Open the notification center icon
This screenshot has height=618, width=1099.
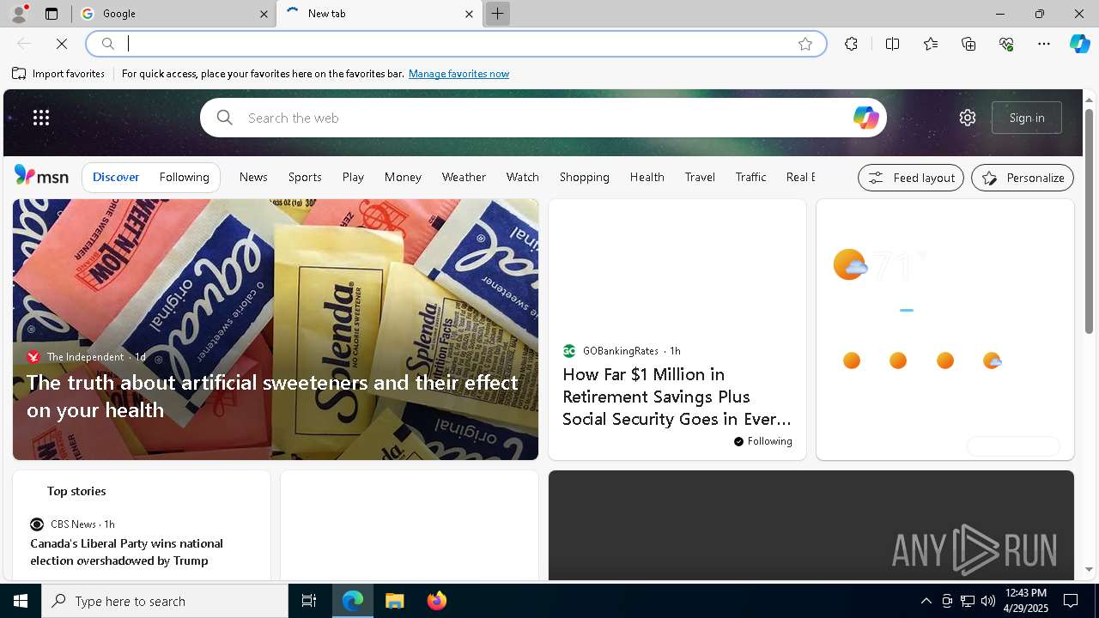(x=1072, y=601)
